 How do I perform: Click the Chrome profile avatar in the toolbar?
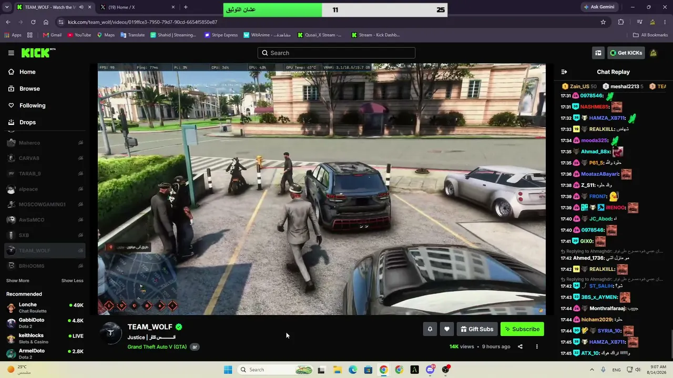652,22
